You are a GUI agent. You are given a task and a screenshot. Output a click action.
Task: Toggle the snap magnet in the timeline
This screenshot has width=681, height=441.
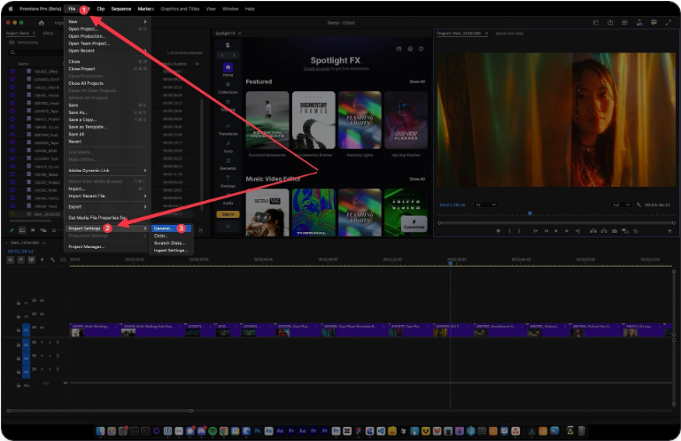click(x=20, y=259)
